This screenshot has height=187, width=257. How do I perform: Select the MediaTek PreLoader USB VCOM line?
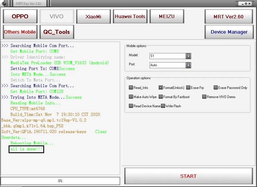pos(60,63)
